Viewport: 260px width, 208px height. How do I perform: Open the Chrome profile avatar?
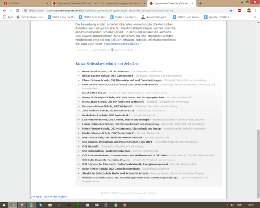(x=249, y=11)
